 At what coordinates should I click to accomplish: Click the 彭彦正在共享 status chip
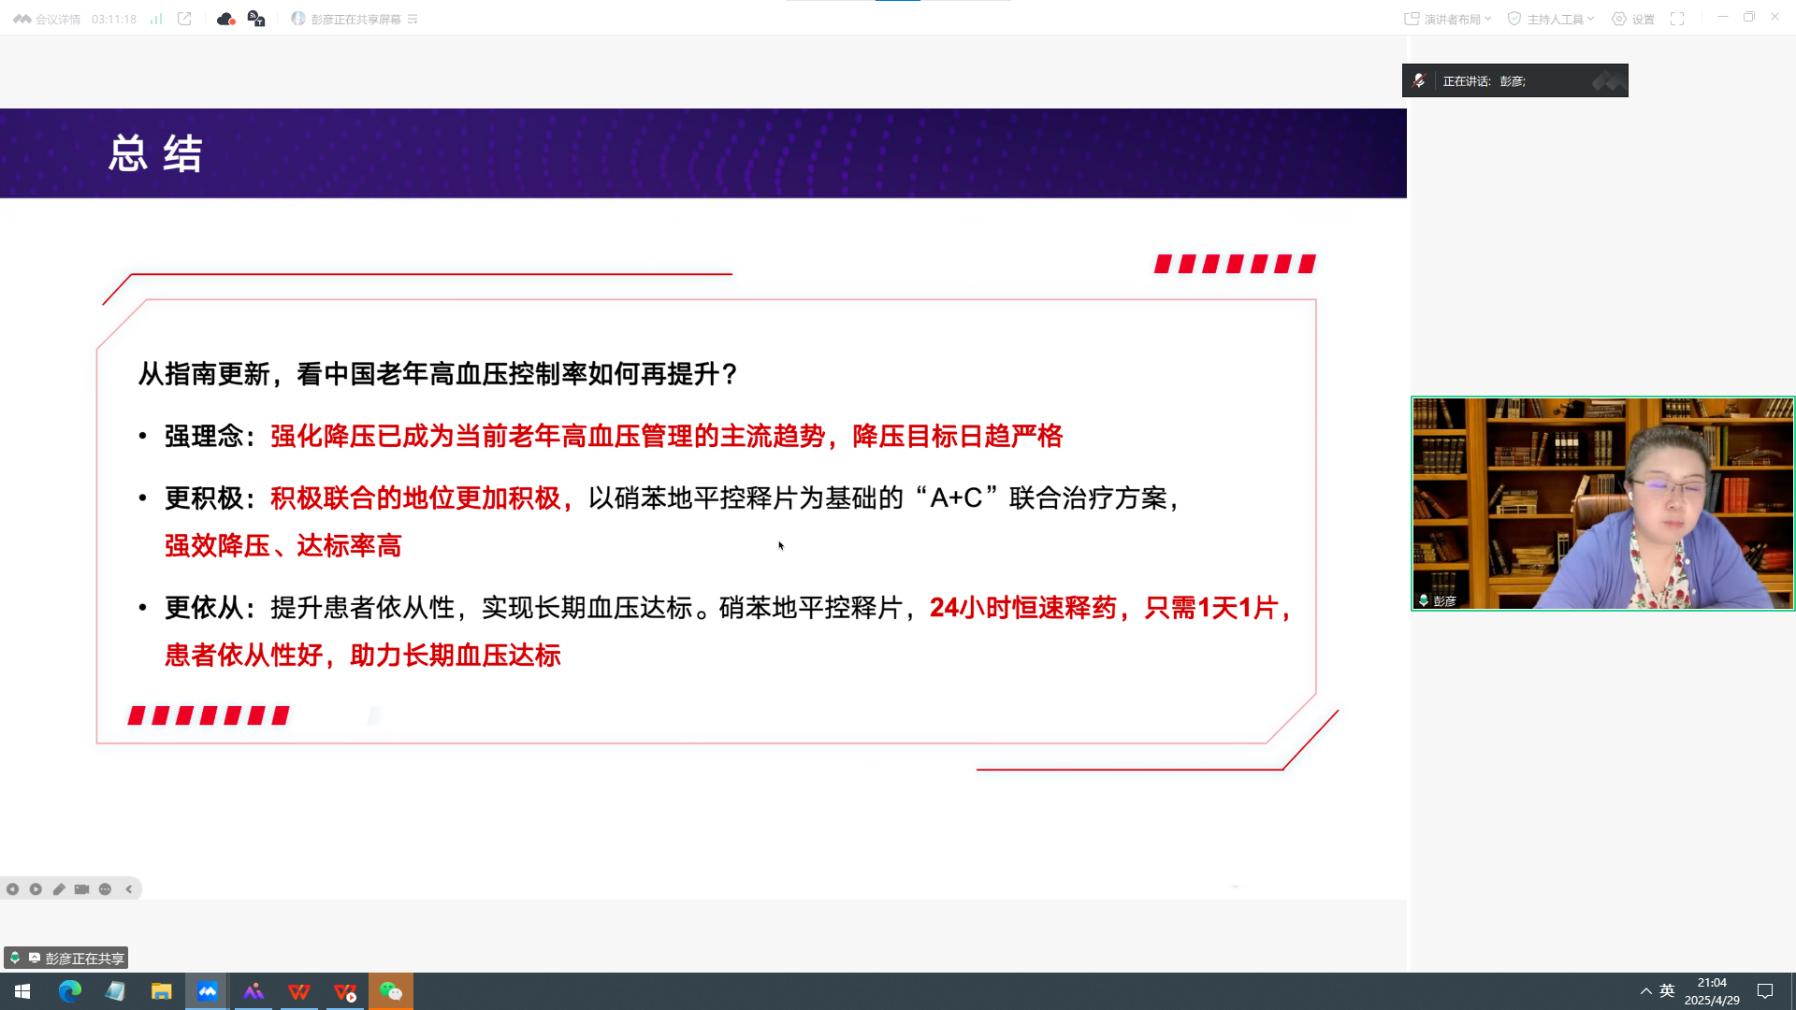(x=65, y=958)
